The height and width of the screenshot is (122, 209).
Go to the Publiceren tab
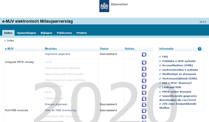(x=64, y=33)
